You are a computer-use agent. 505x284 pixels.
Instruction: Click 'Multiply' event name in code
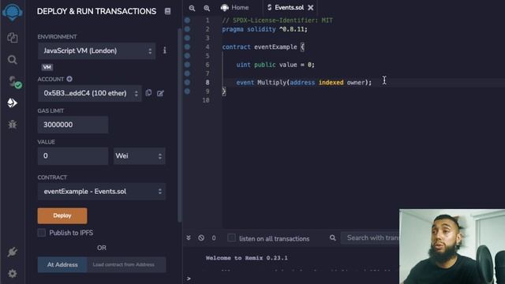click(271, 82)
